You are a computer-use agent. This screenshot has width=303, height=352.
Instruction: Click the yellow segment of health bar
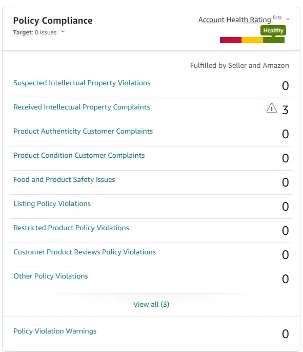point(252,40)
